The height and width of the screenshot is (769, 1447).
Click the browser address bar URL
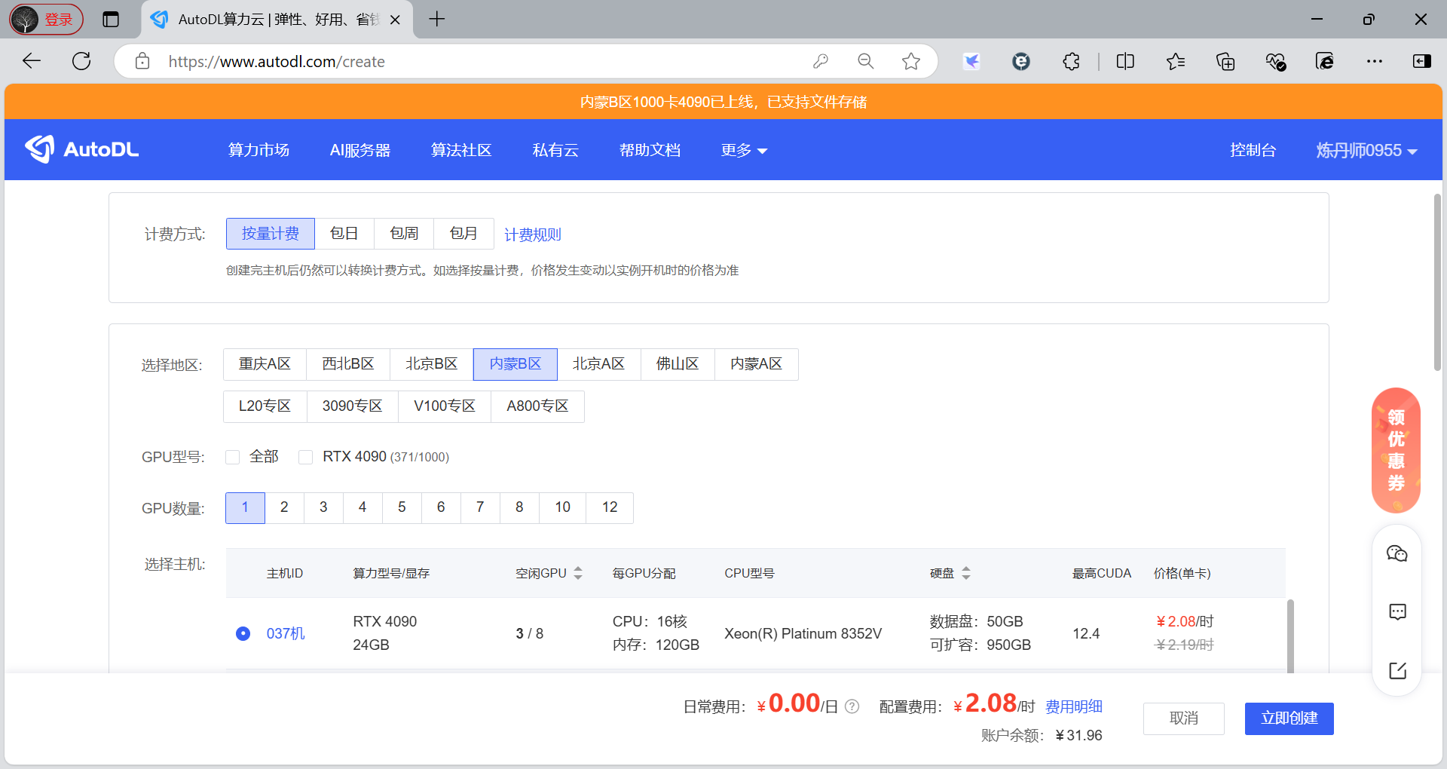pos(277,62)
